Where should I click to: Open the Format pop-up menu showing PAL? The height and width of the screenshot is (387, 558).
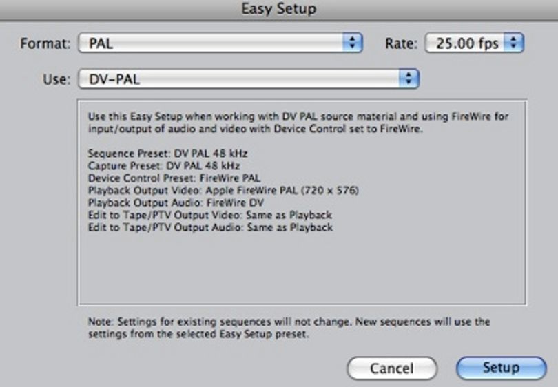pos(220,43)
